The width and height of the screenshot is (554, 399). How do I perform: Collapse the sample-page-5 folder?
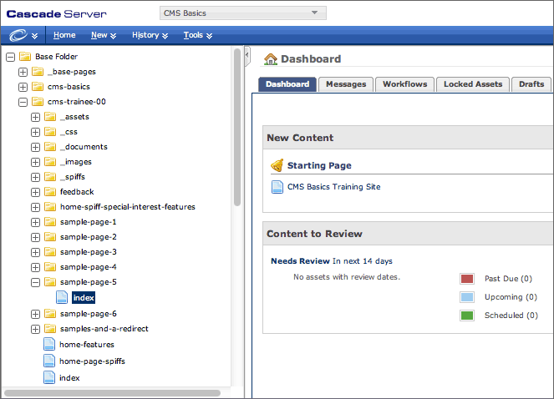click(x=35, y=282)
